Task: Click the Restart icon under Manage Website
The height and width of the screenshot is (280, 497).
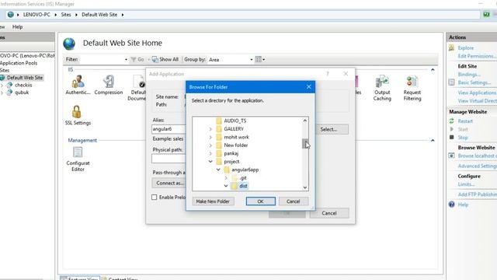Action: pyautogui.click(x=452, y=121)
